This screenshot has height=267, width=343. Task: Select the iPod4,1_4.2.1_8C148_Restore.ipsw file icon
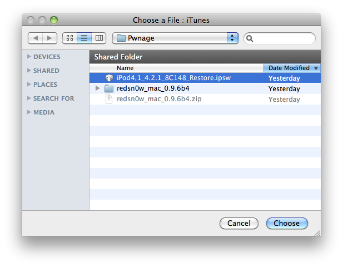click(109, 78)
